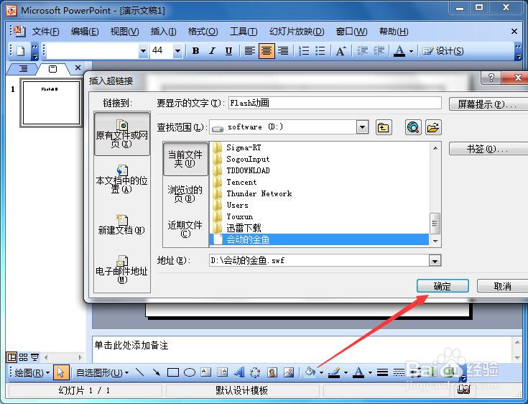Image resolution: width=528 pixels, height=404 pixels.
Task: Click the Browse the Web icon
Action: pyautogui.click(x=413, y=128)
